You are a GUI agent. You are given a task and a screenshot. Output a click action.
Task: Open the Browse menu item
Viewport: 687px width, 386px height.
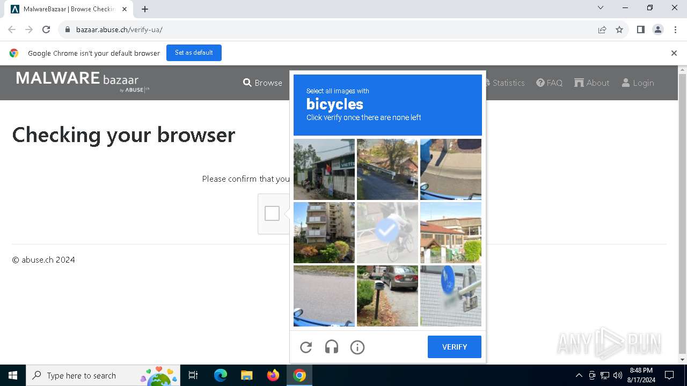(262, 83)
